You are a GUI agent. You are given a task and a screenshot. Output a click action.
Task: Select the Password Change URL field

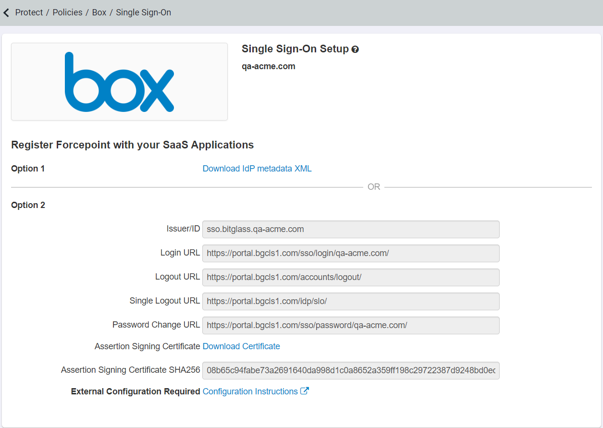pos(351,325)
